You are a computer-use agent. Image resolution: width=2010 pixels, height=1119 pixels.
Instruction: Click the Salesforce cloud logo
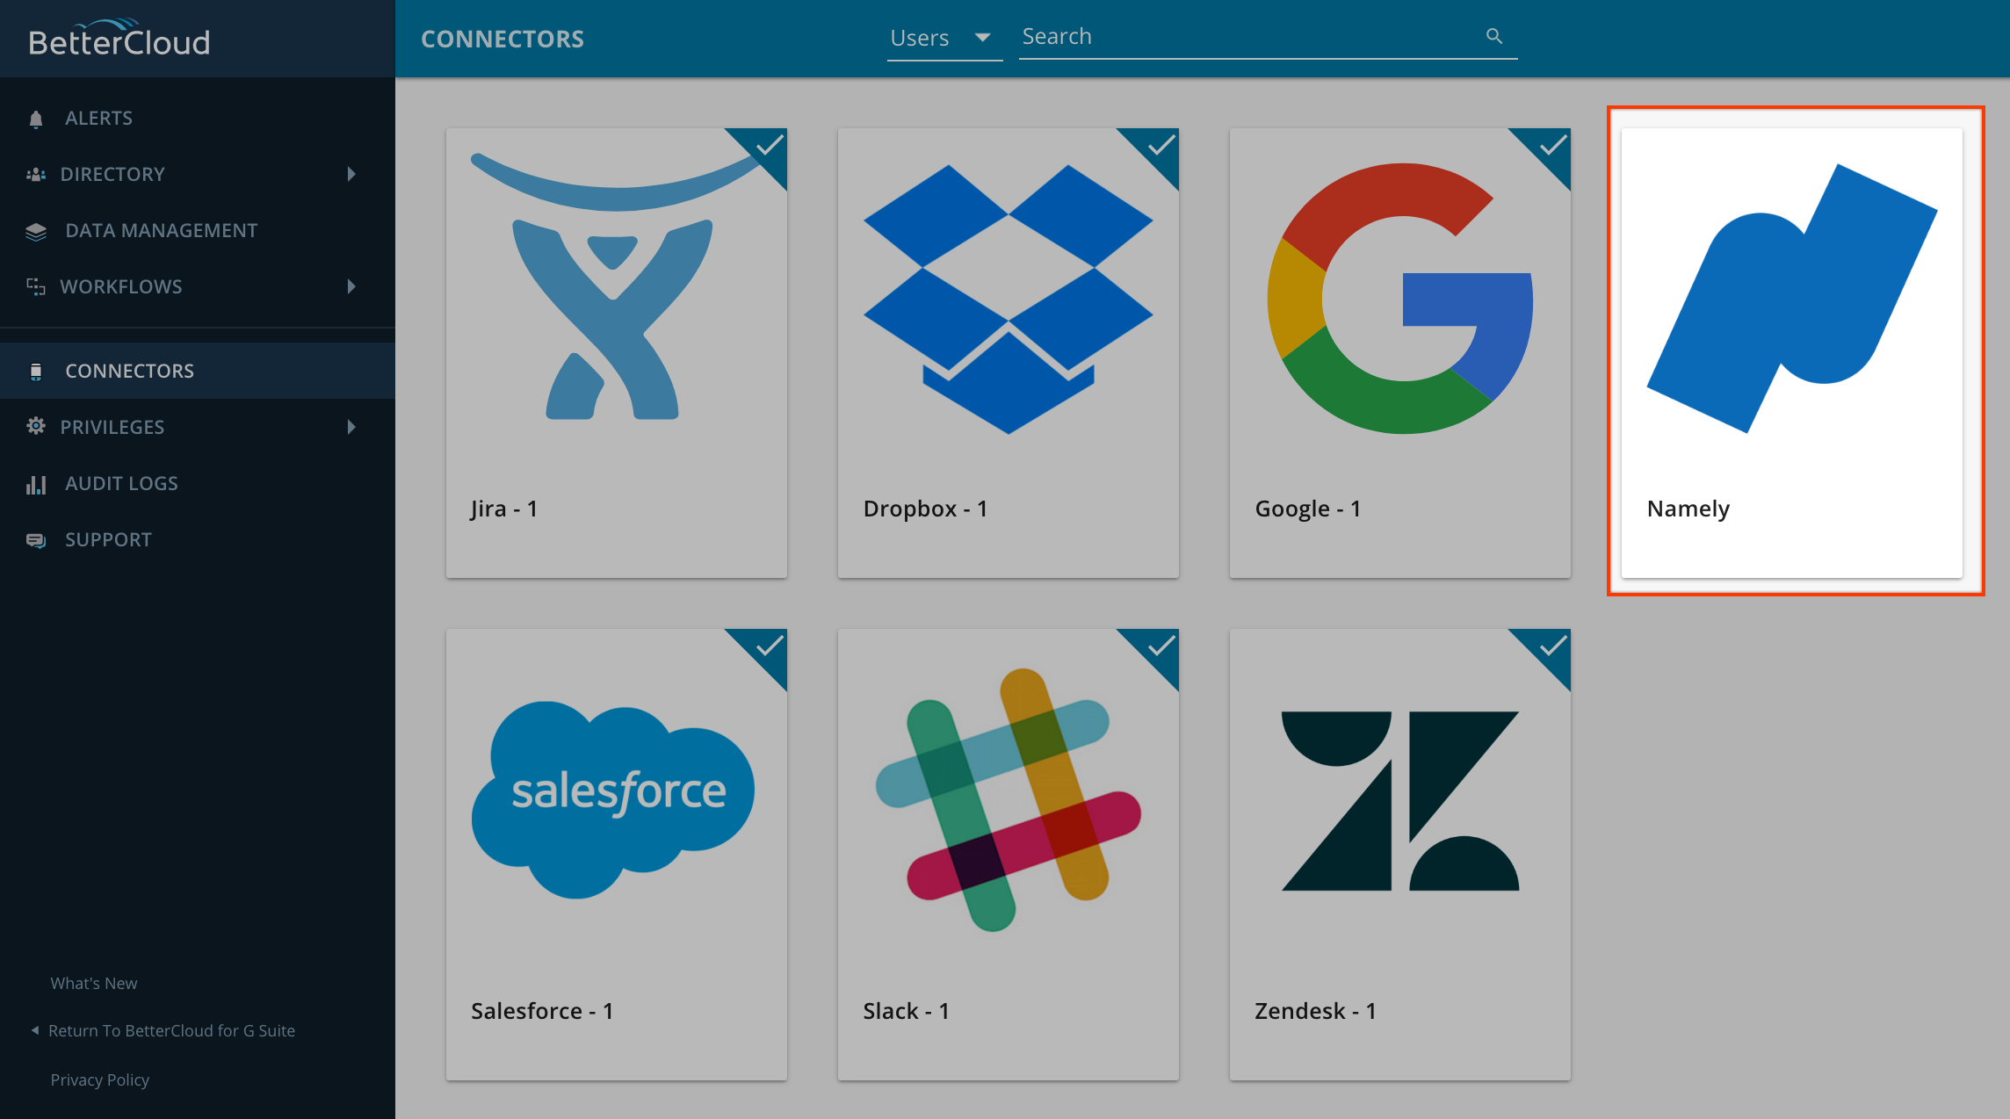pos(613,799)
